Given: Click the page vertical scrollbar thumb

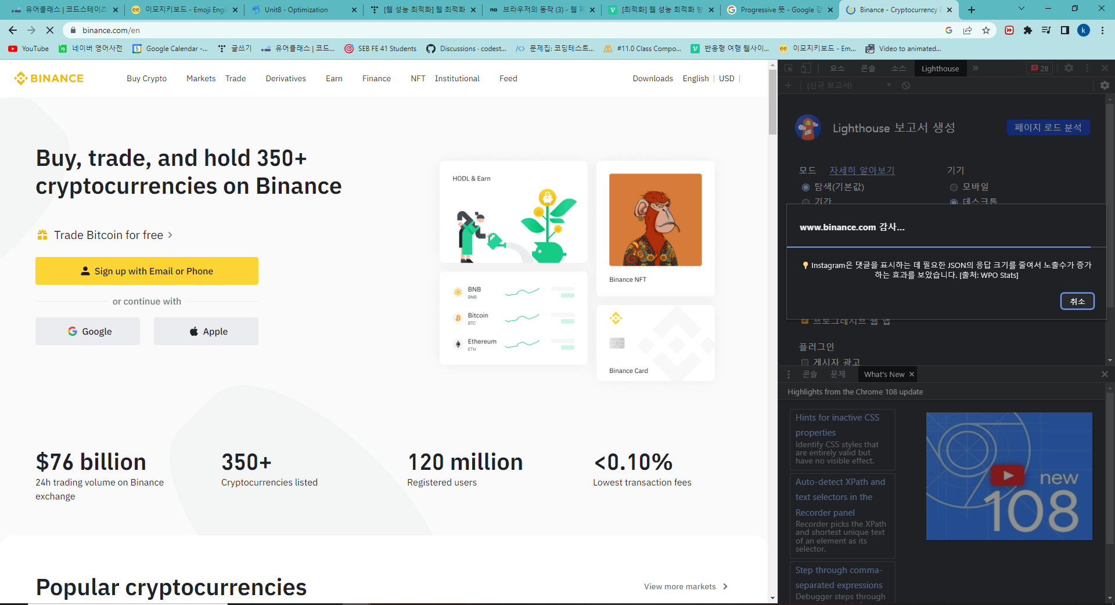Looking at the screenshot, I should pyautogui.click(x=772, y=102).
